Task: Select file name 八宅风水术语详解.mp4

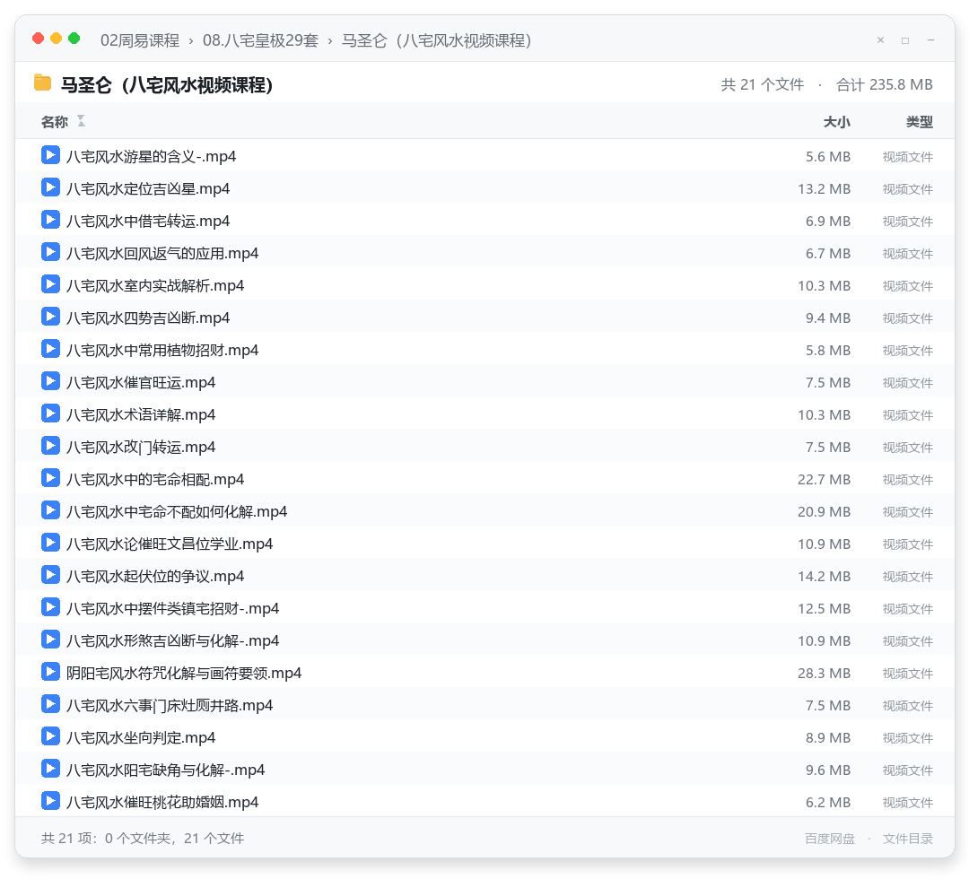Action: (x=141, y=414)
